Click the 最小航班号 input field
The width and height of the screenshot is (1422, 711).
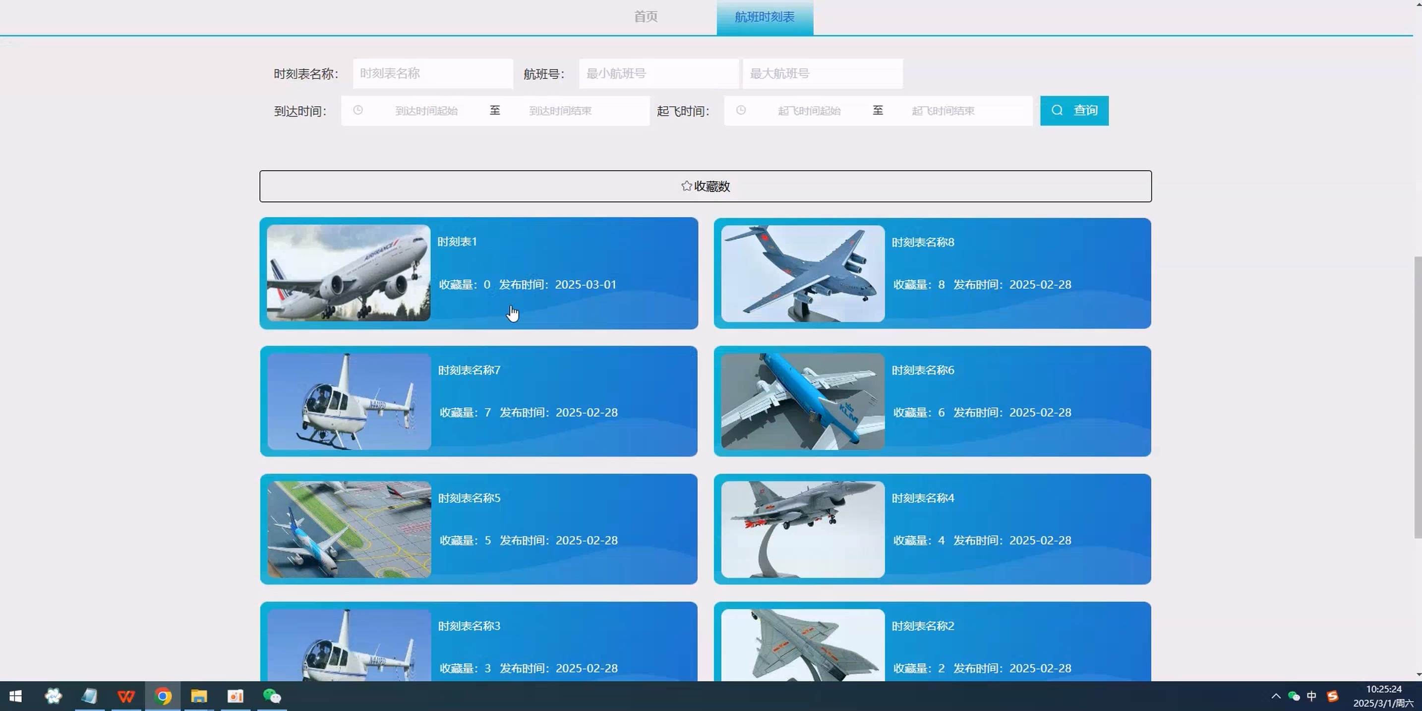(x=658, y=73)
